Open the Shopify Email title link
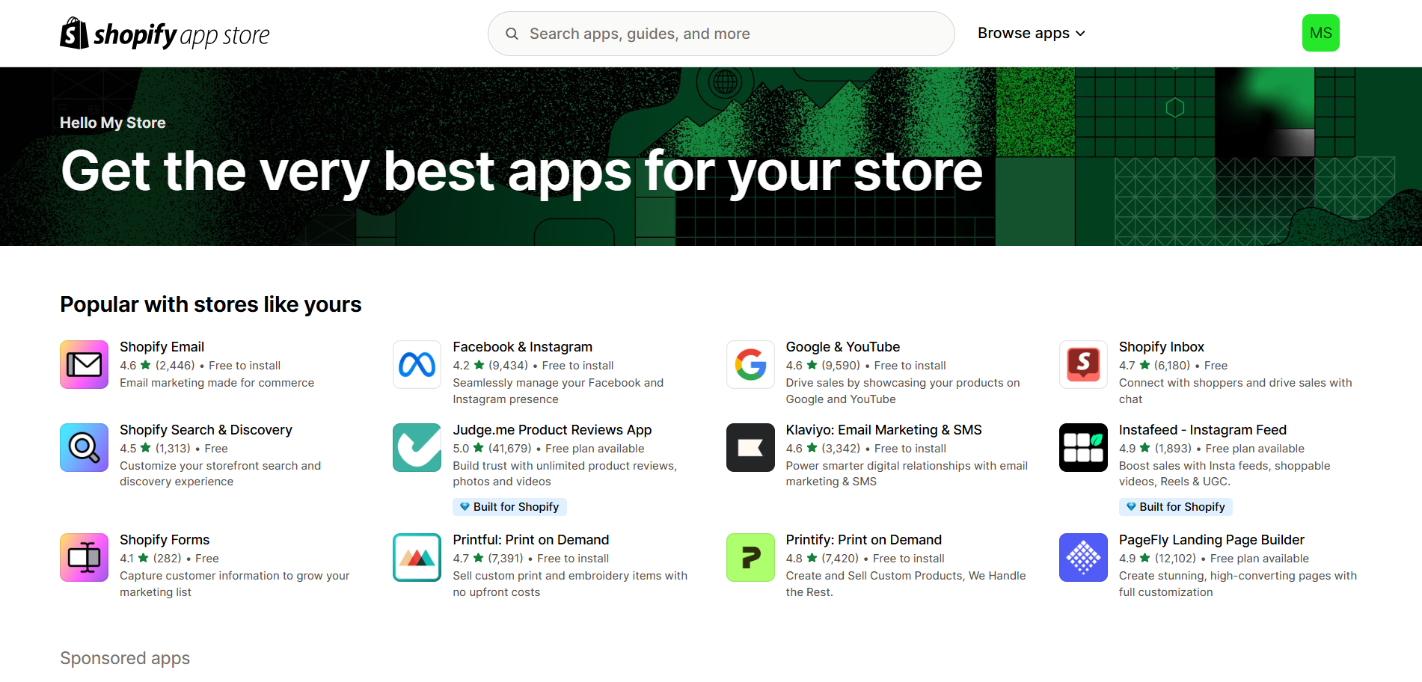Image resolution: width=1422 pixels, height=682 pixels. [162, 347]
